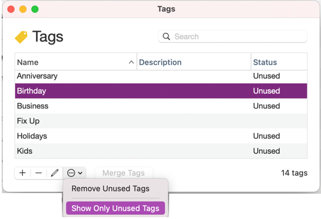Select the Fix Up tag row

tap(161, 121)
